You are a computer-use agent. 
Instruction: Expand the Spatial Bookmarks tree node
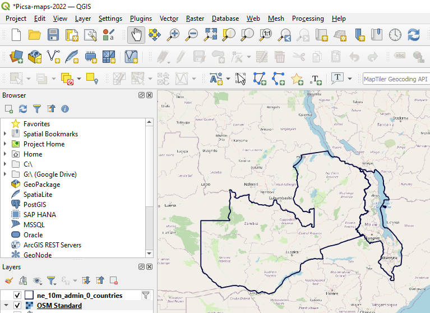tap(5, 134)
